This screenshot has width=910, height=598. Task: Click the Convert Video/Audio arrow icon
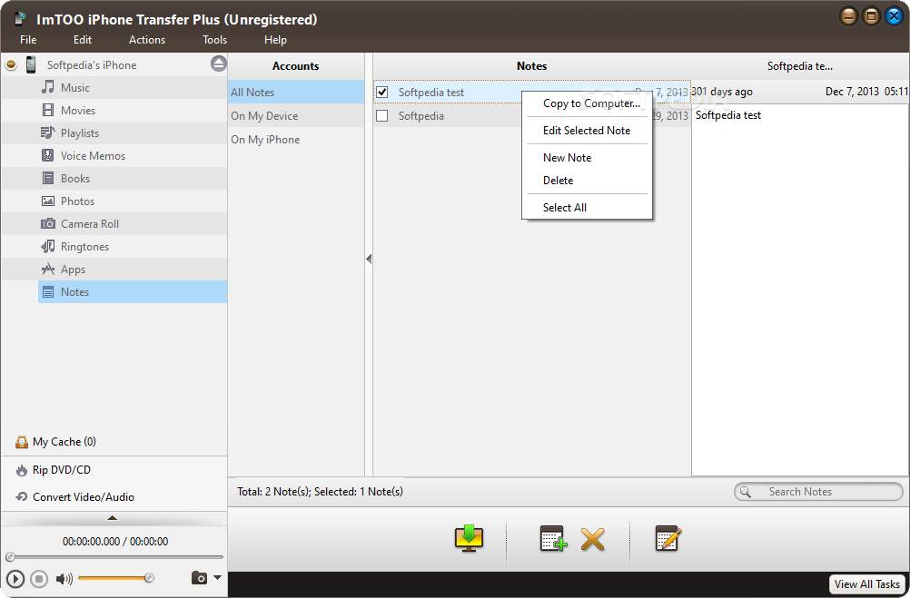(22, 497)
